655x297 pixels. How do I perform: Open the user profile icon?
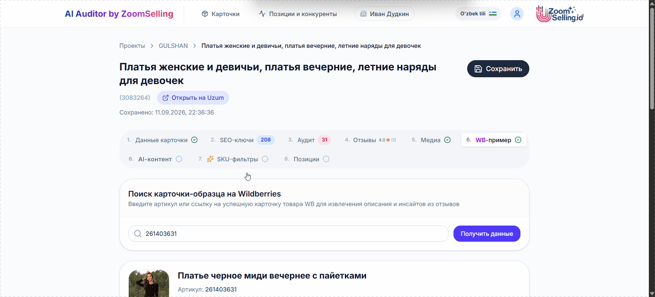pos(517,14)
